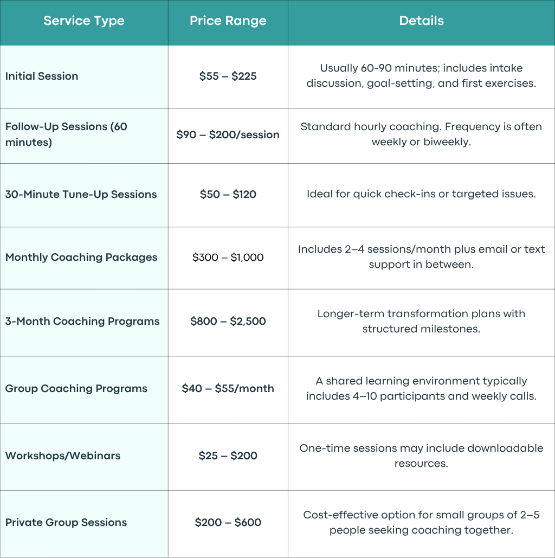The image size is (555, 558).
Task: Select the Workshops/Webinars row label
Action: click(x=63, y=456)
